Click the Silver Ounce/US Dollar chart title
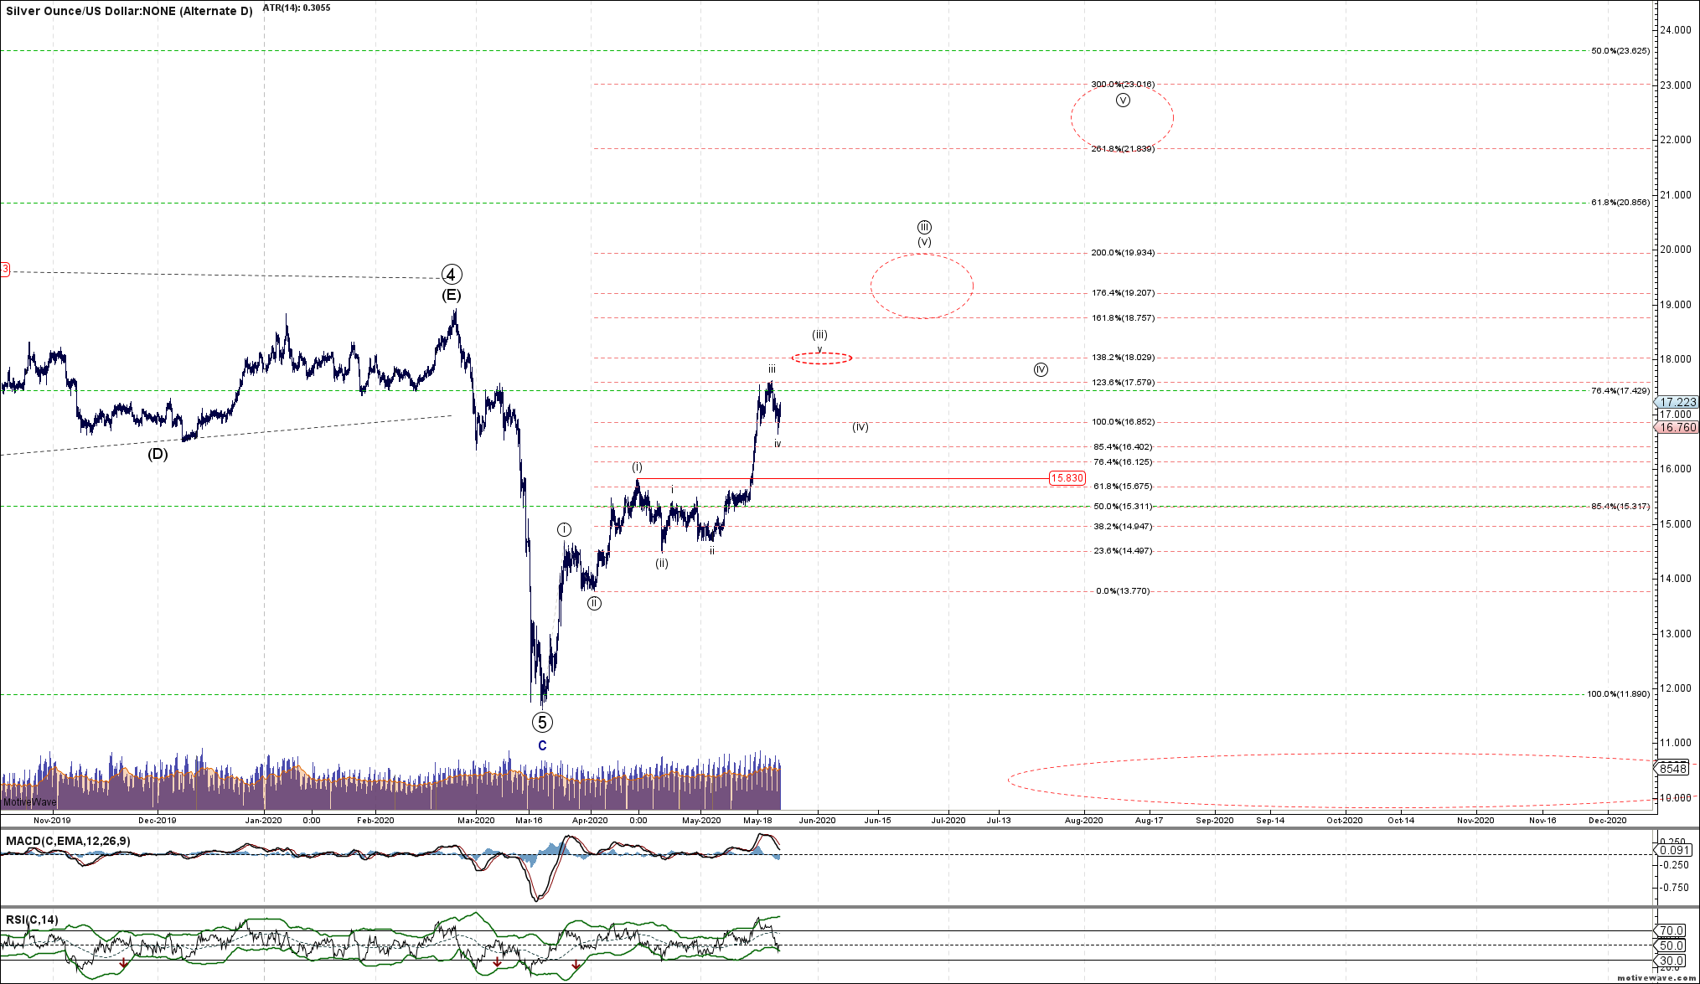 129,12
